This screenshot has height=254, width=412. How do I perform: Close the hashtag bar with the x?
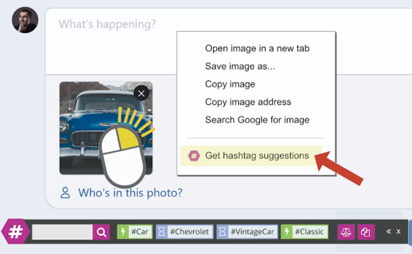(398, 232)
